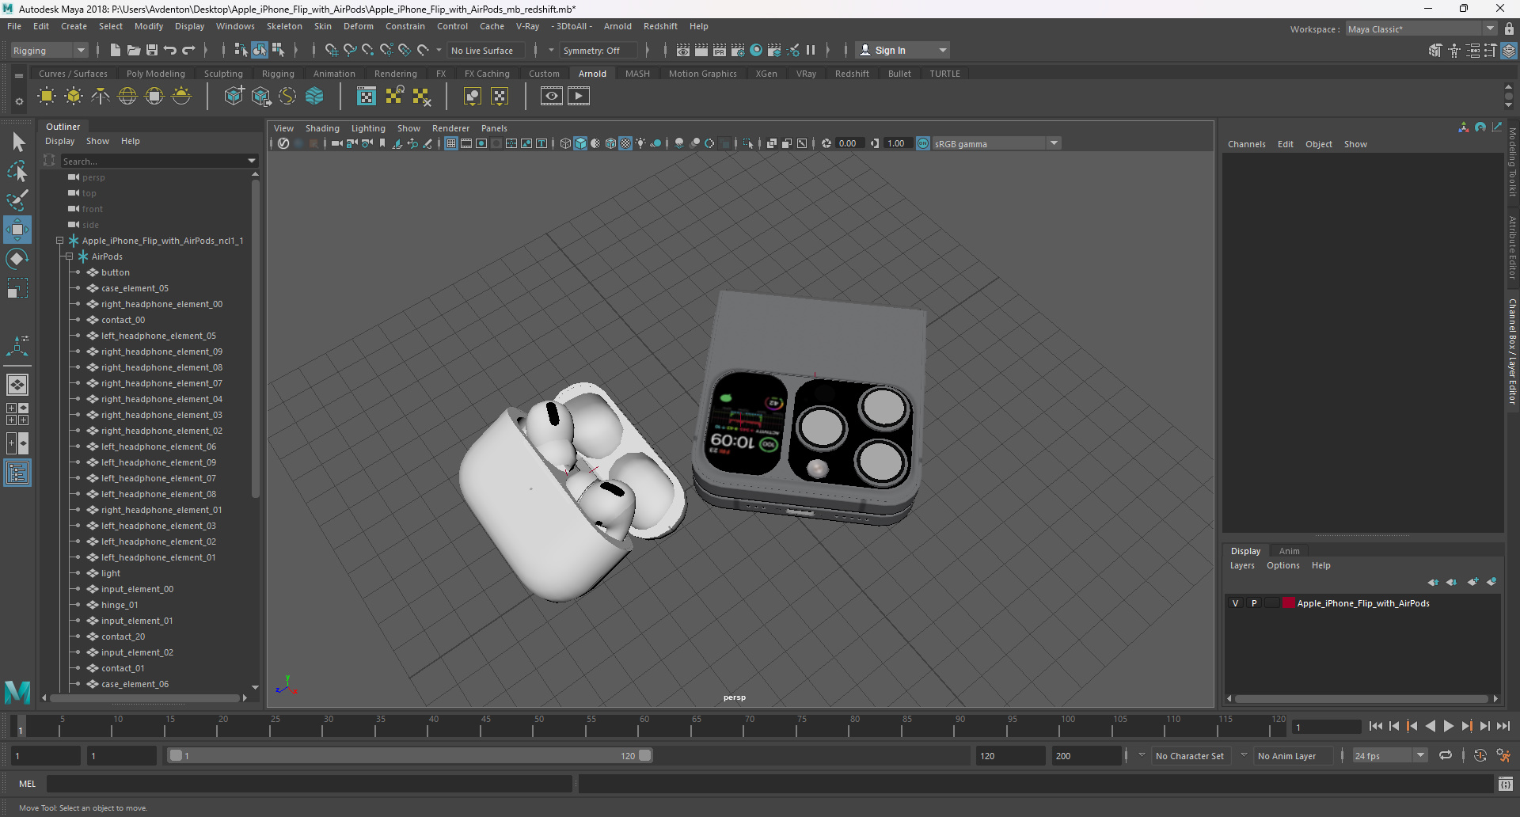Click the MEL script language label
Viewport: 1520px width, 817px height.
[28, 784]
